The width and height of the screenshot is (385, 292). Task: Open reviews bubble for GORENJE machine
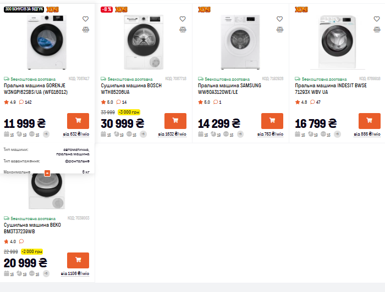coord(20,102)
